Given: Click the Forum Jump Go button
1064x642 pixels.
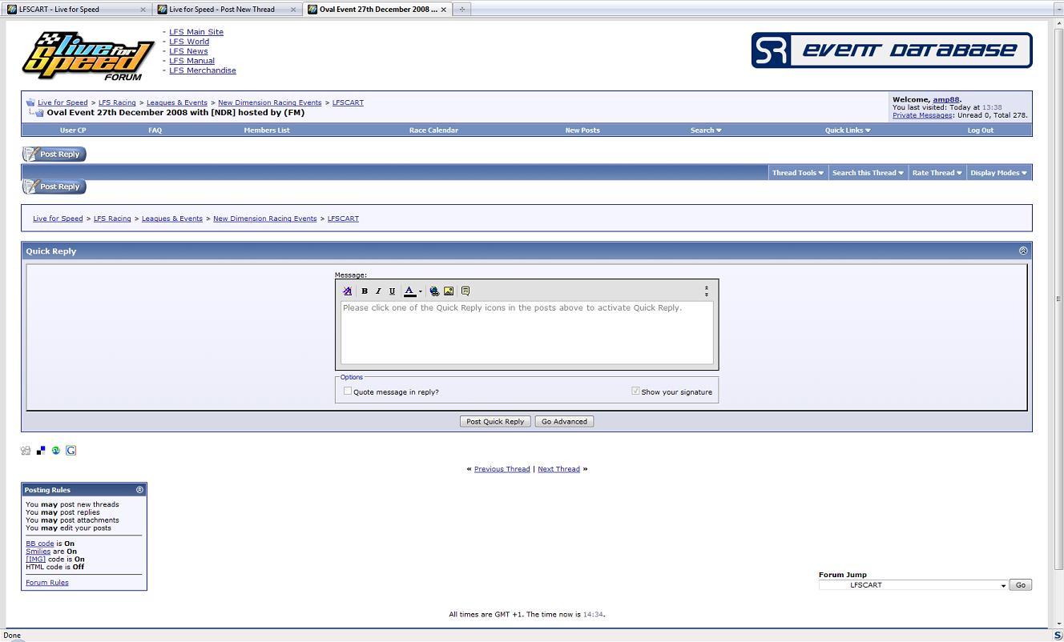Looking at the screenshot, I should (x=1021, y=585).
